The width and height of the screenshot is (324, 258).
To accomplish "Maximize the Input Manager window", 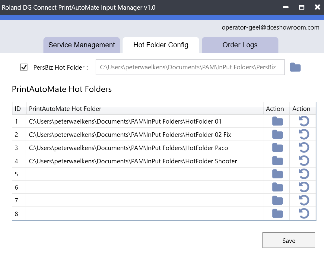I will click(301, 7).
